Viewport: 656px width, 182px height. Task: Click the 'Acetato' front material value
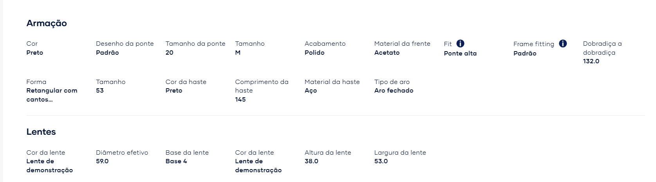click(x=387, y=53)
